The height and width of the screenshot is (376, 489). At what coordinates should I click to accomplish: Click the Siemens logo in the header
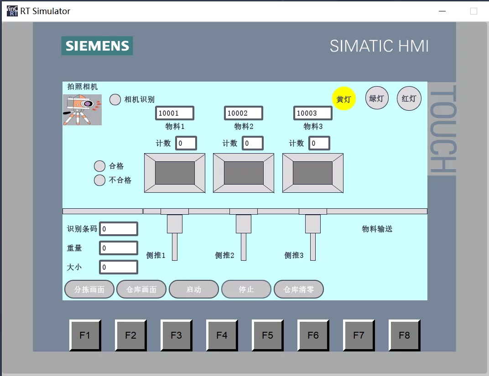tap(97, 46)
